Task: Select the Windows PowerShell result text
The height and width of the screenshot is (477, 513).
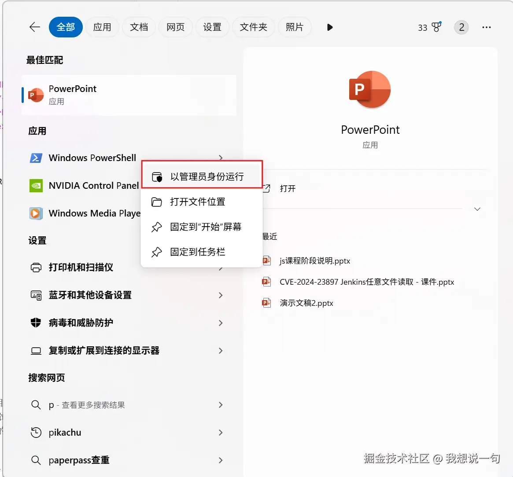Action: click(x=92, y=158)
